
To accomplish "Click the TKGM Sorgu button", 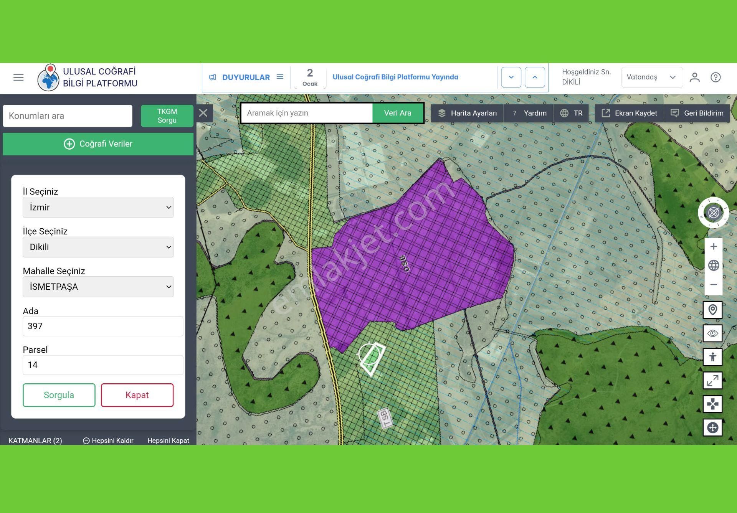I will tap(167, 116).
